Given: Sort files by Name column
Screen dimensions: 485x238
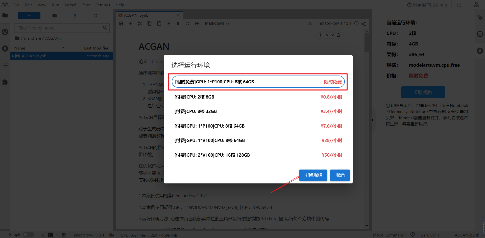Looking at the screenshot, I should [x=40, y=48].
